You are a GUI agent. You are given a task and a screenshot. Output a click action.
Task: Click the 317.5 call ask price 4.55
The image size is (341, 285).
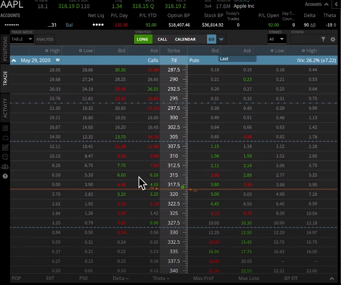point(154,185)
